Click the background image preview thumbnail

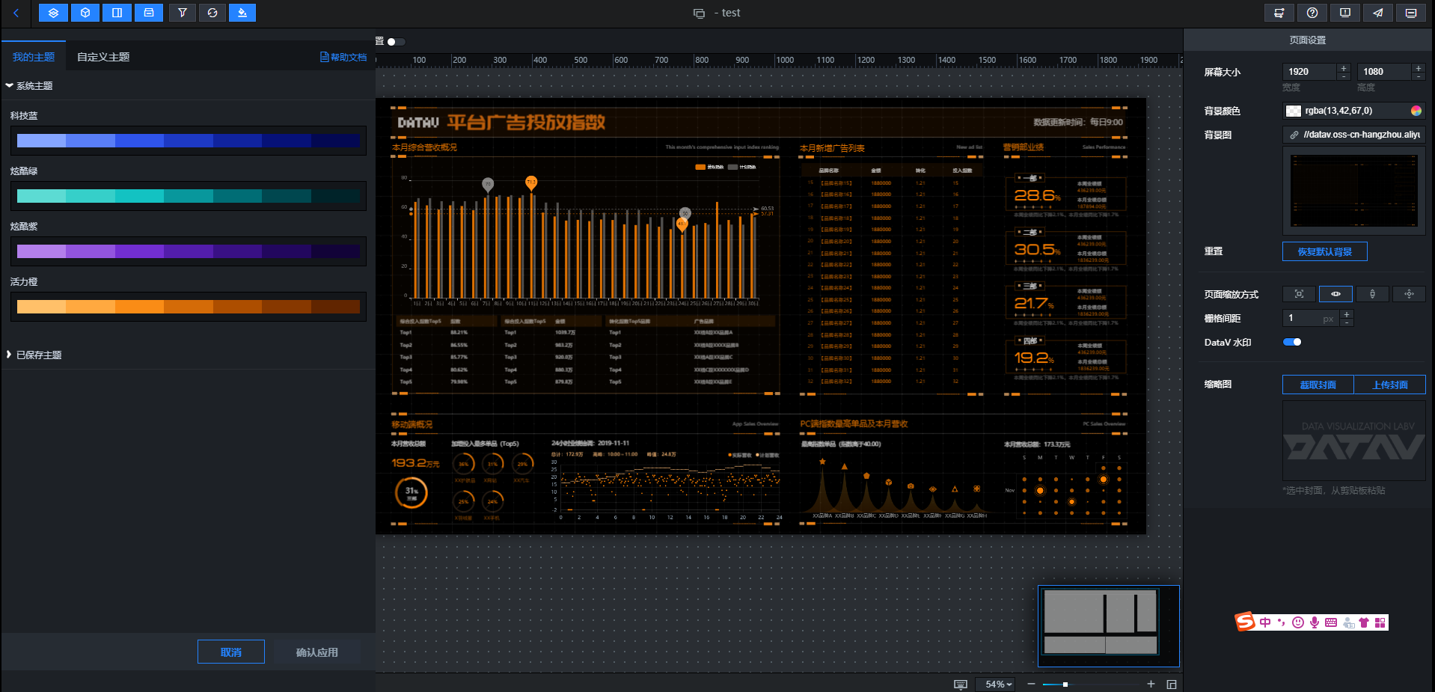tap(1354, 191)
